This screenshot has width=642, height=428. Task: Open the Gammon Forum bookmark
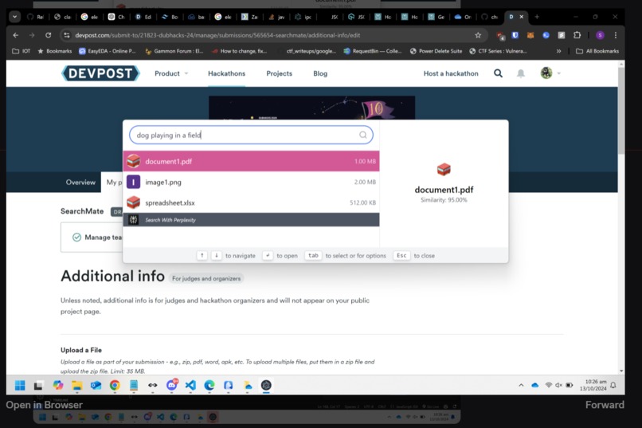point(174,51)
